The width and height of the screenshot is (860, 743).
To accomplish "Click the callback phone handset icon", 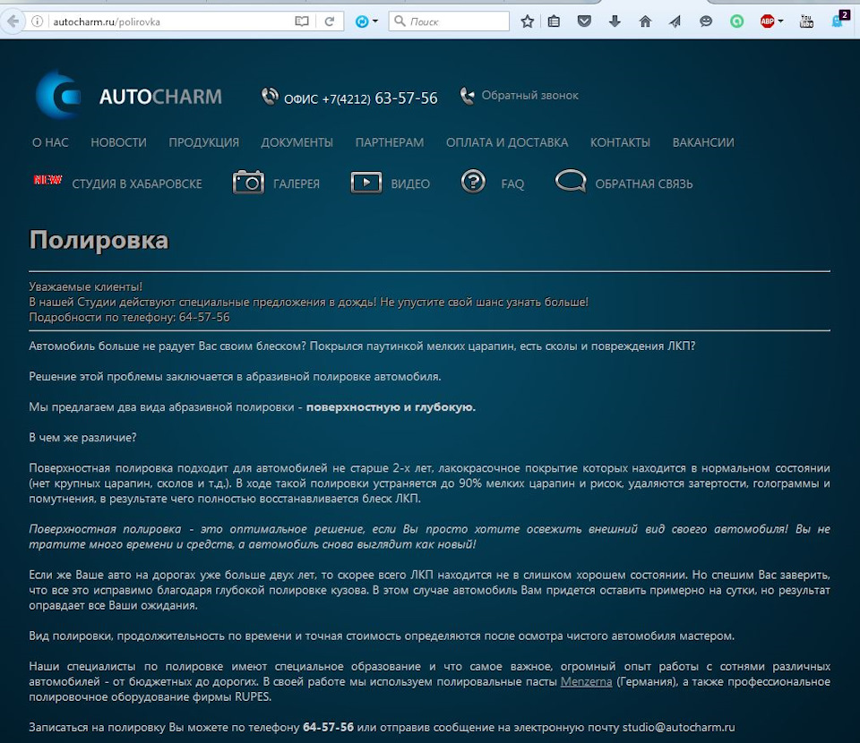I will tap(468, 96).
